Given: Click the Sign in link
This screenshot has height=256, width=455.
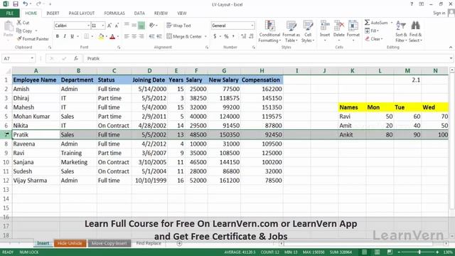Looking at the screenshot, I should click(x=439, y=13).
